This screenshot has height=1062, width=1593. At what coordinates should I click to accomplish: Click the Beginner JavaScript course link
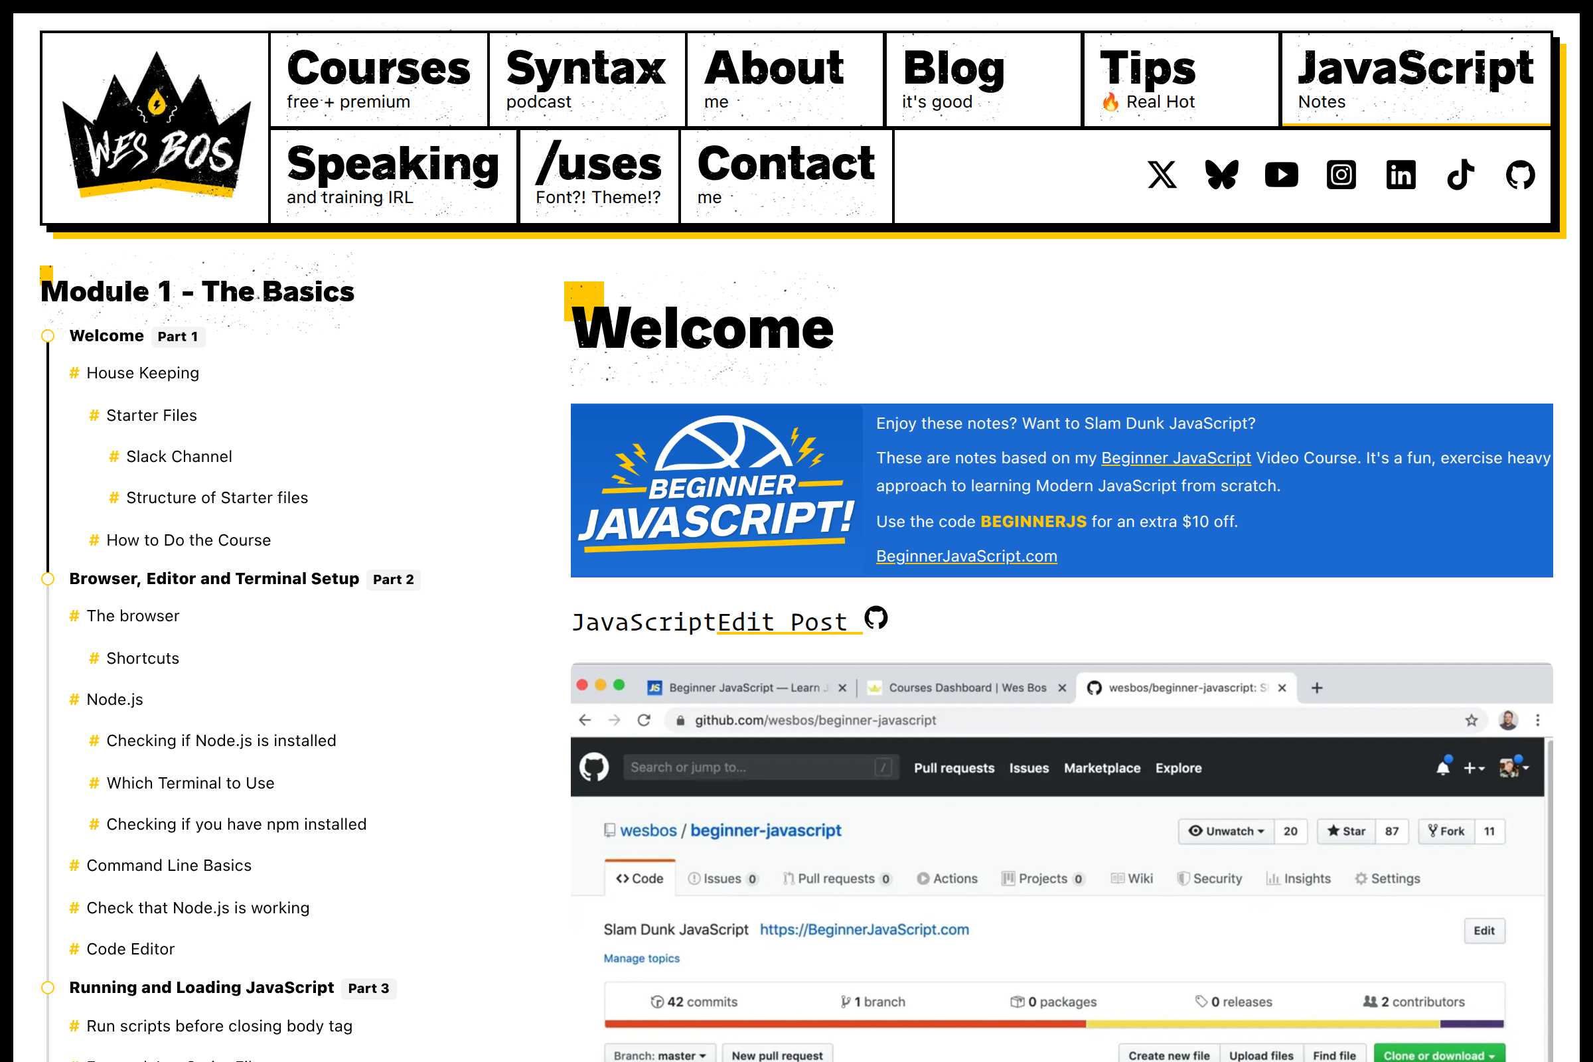(1176, 458)
